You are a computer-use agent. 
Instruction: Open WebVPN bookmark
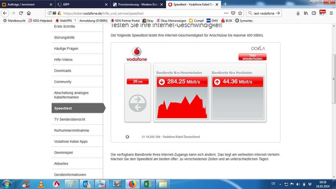coord(64,21)
